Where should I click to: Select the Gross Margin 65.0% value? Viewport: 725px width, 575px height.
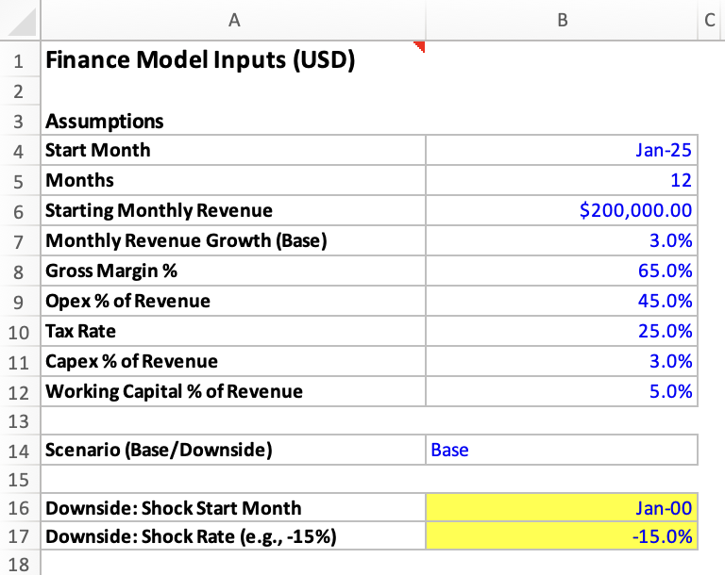[562, 271]
